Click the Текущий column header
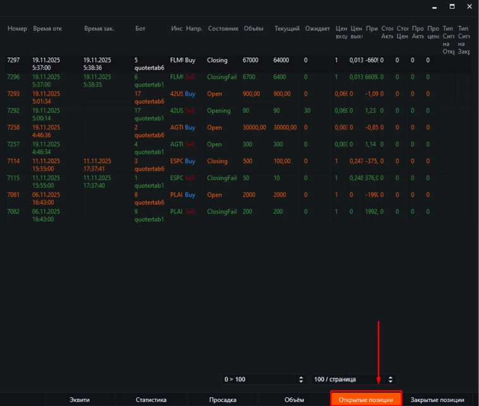479x406 pixels. [287, 29]
